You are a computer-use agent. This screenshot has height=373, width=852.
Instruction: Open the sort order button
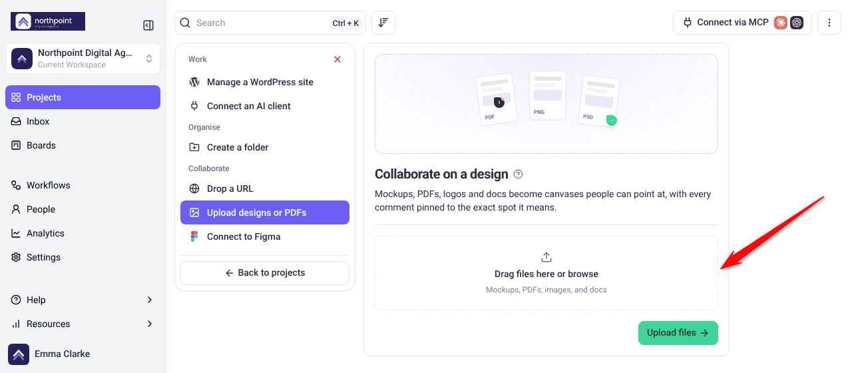click(x=383, y=23)
